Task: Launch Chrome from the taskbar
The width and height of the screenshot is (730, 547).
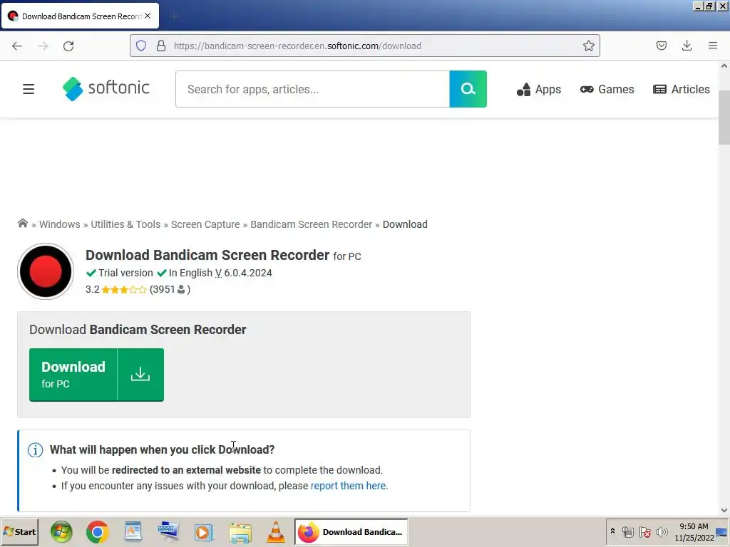Action: [97, 531]
